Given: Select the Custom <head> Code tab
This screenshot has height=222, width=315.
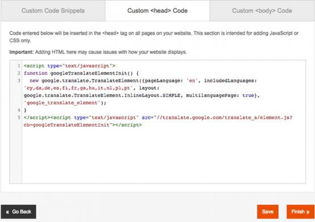Looking at the screenshot, I should (x=158, y=11).
